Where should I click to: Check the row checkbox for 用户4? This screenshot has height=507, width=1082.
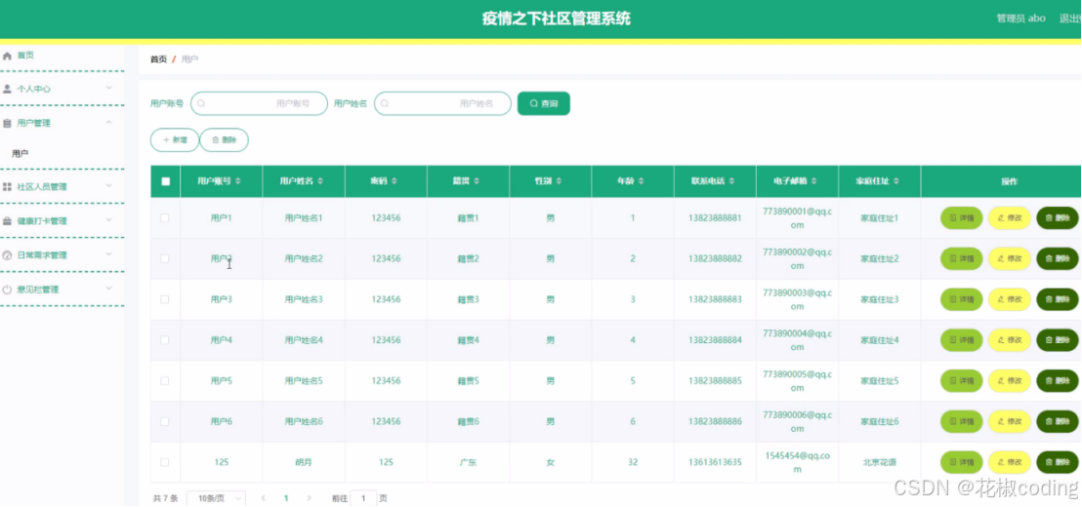(165, 339)
